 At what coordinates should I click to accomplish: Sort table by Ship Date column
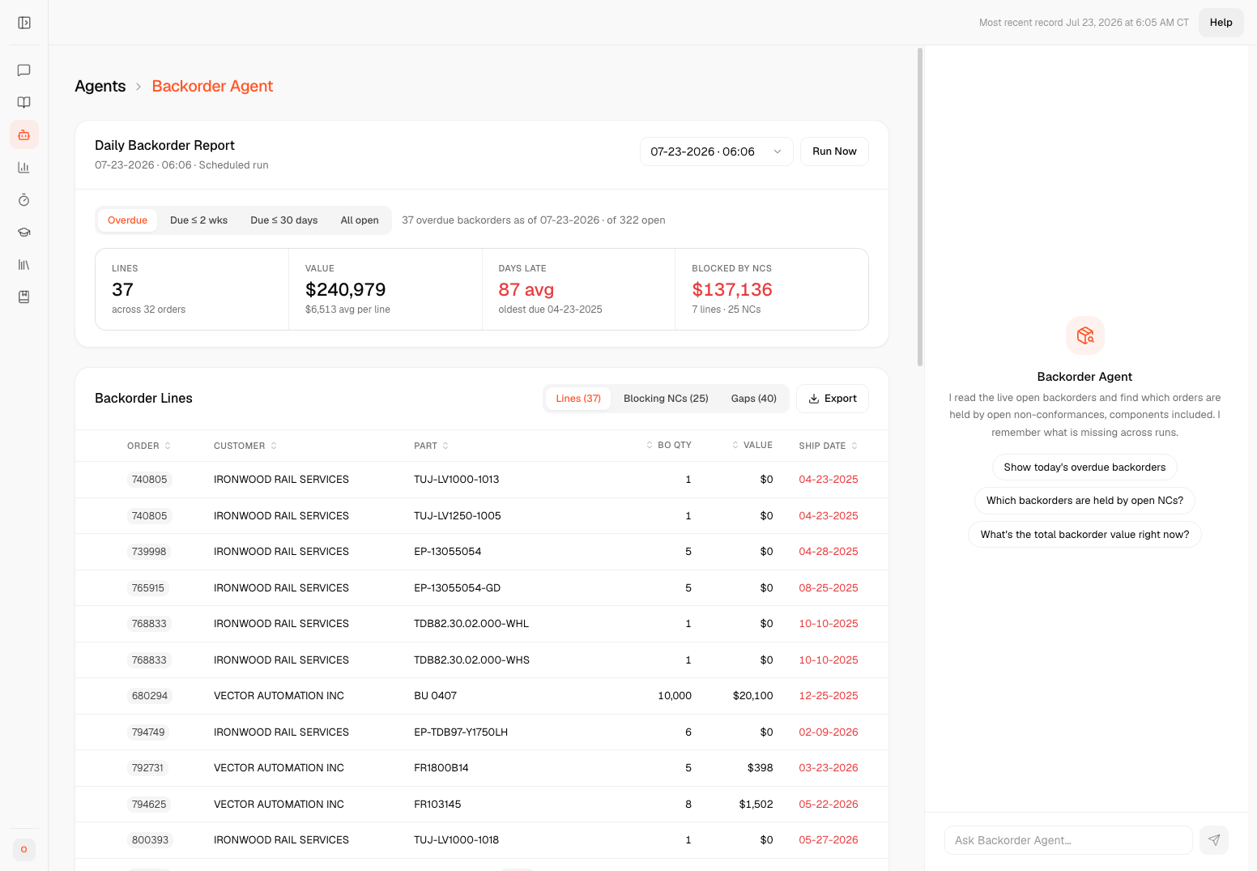click(829, 446)
